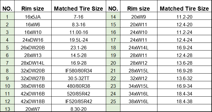Viewport: 212px width, 112px height.
Task: Click the cell showing 13.6-28
Action: coord(184,62)
